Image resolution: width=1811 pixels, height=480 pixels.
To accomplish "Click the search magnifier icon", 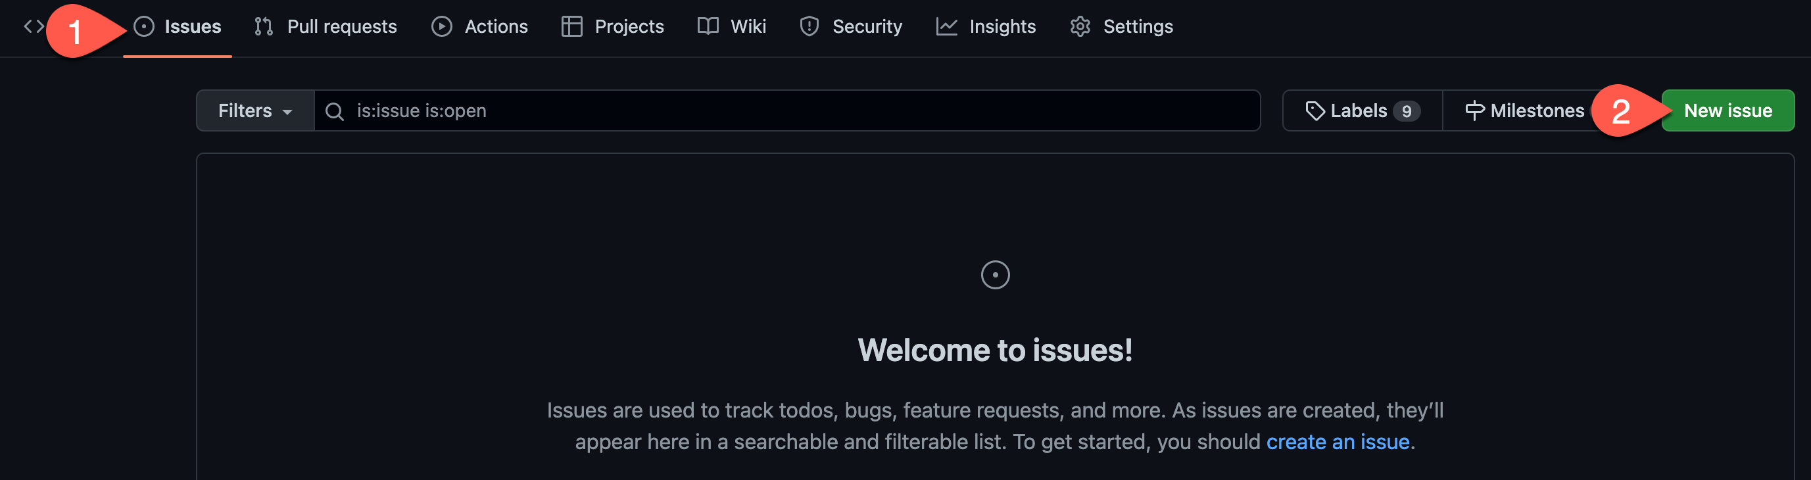I will pyautogui.click(x=335, y=111).
